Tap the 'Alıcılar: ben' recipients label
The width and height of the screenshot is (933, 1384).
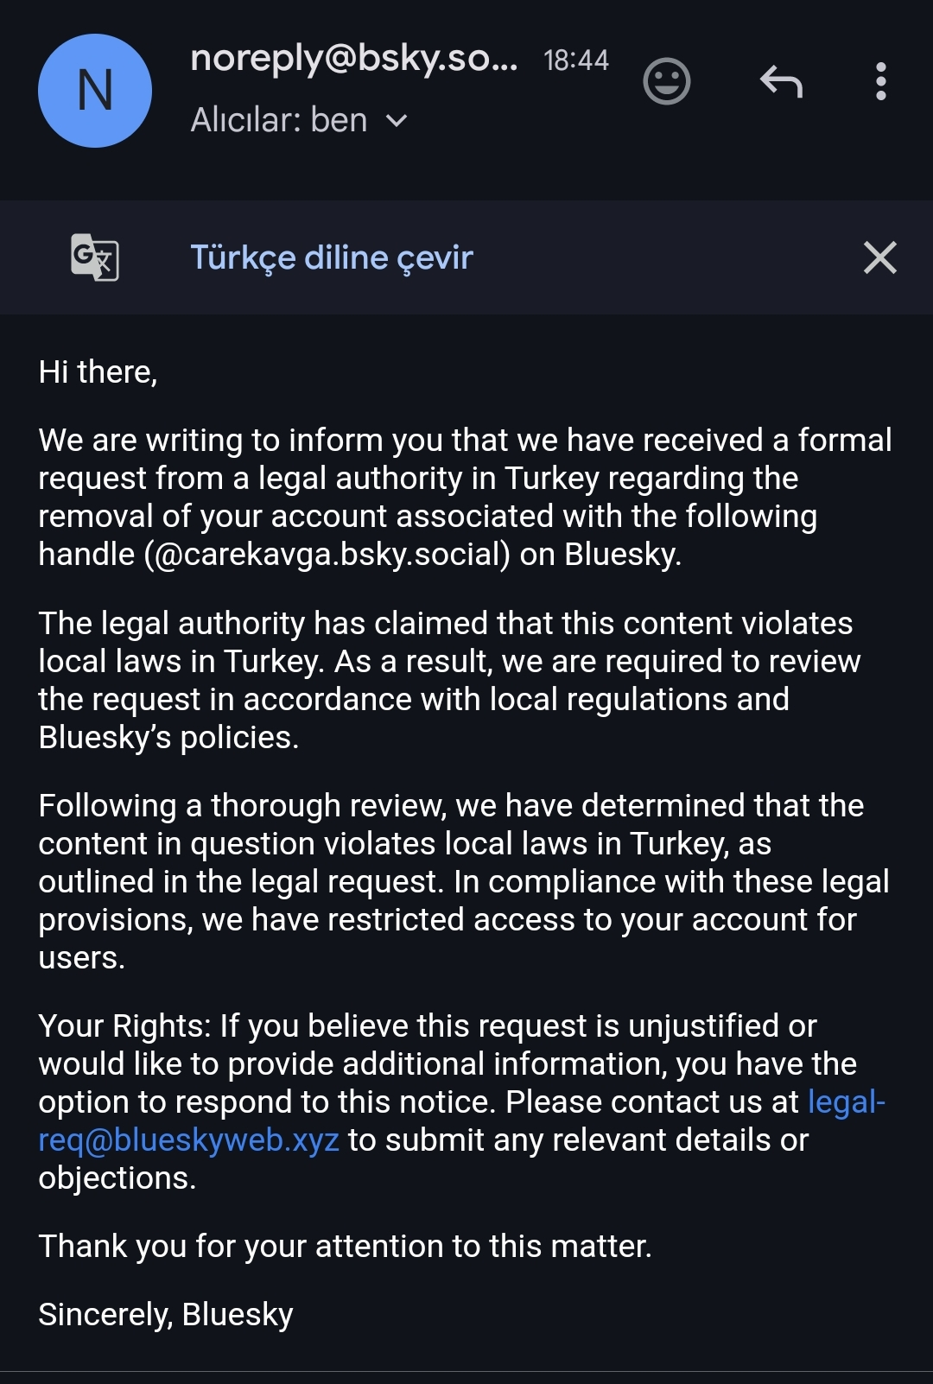click(x=279, y=120)
